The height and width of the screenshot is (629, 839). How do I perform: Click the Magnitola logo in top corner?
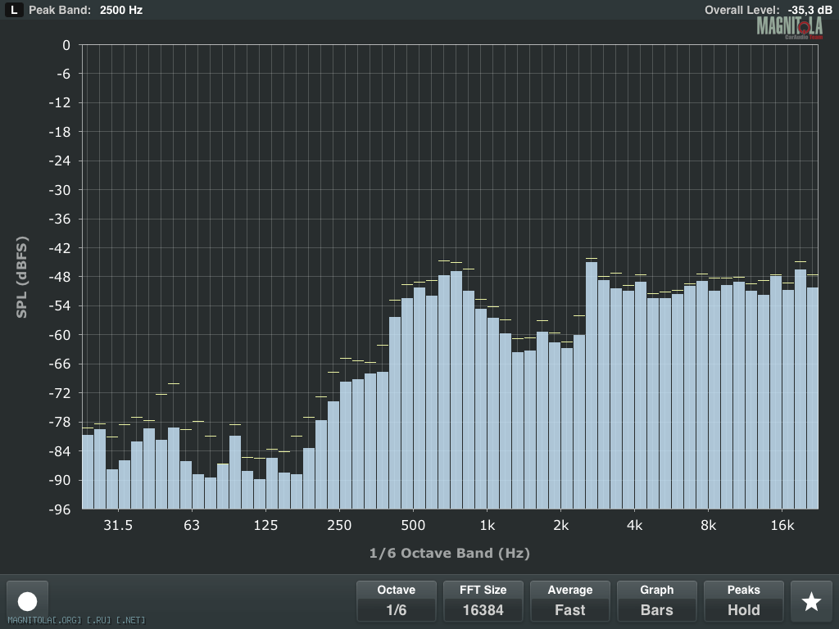[x=788, y=27]
